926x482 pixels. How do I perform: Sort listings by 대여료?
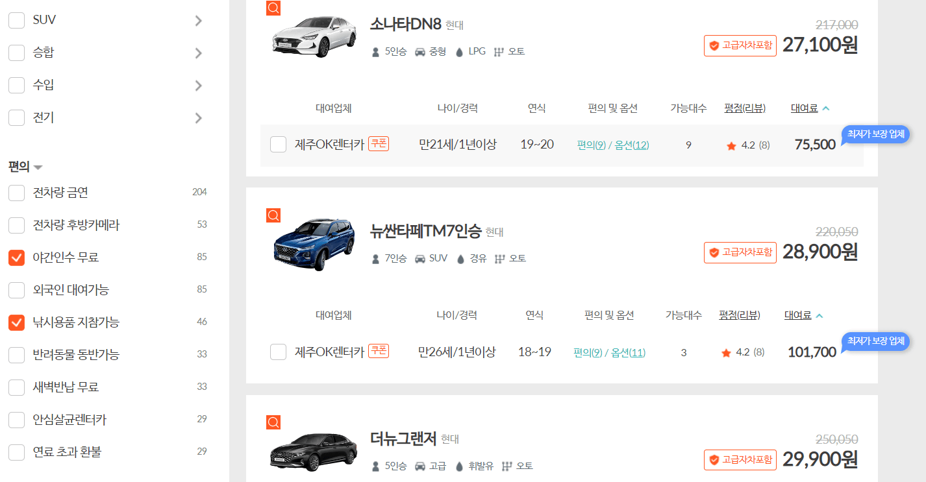[x=804, y=108]
